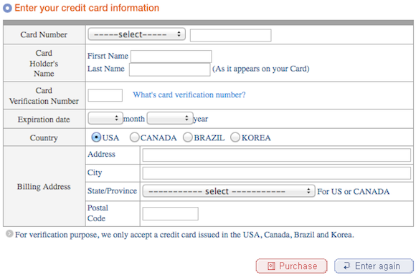
Task: Click the First Name input box
Action: click(171, 57)
